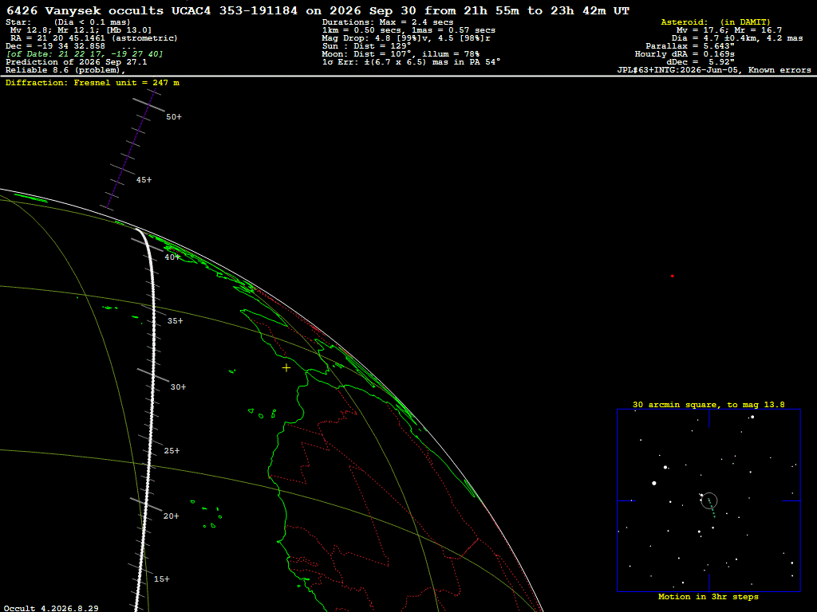Click the green of Date coordinates line
This screenshot has height=612, width=817.
85,54
